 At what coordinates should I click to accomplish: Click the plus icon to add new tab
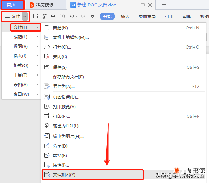pyautogui.click(x=164, y=5)
